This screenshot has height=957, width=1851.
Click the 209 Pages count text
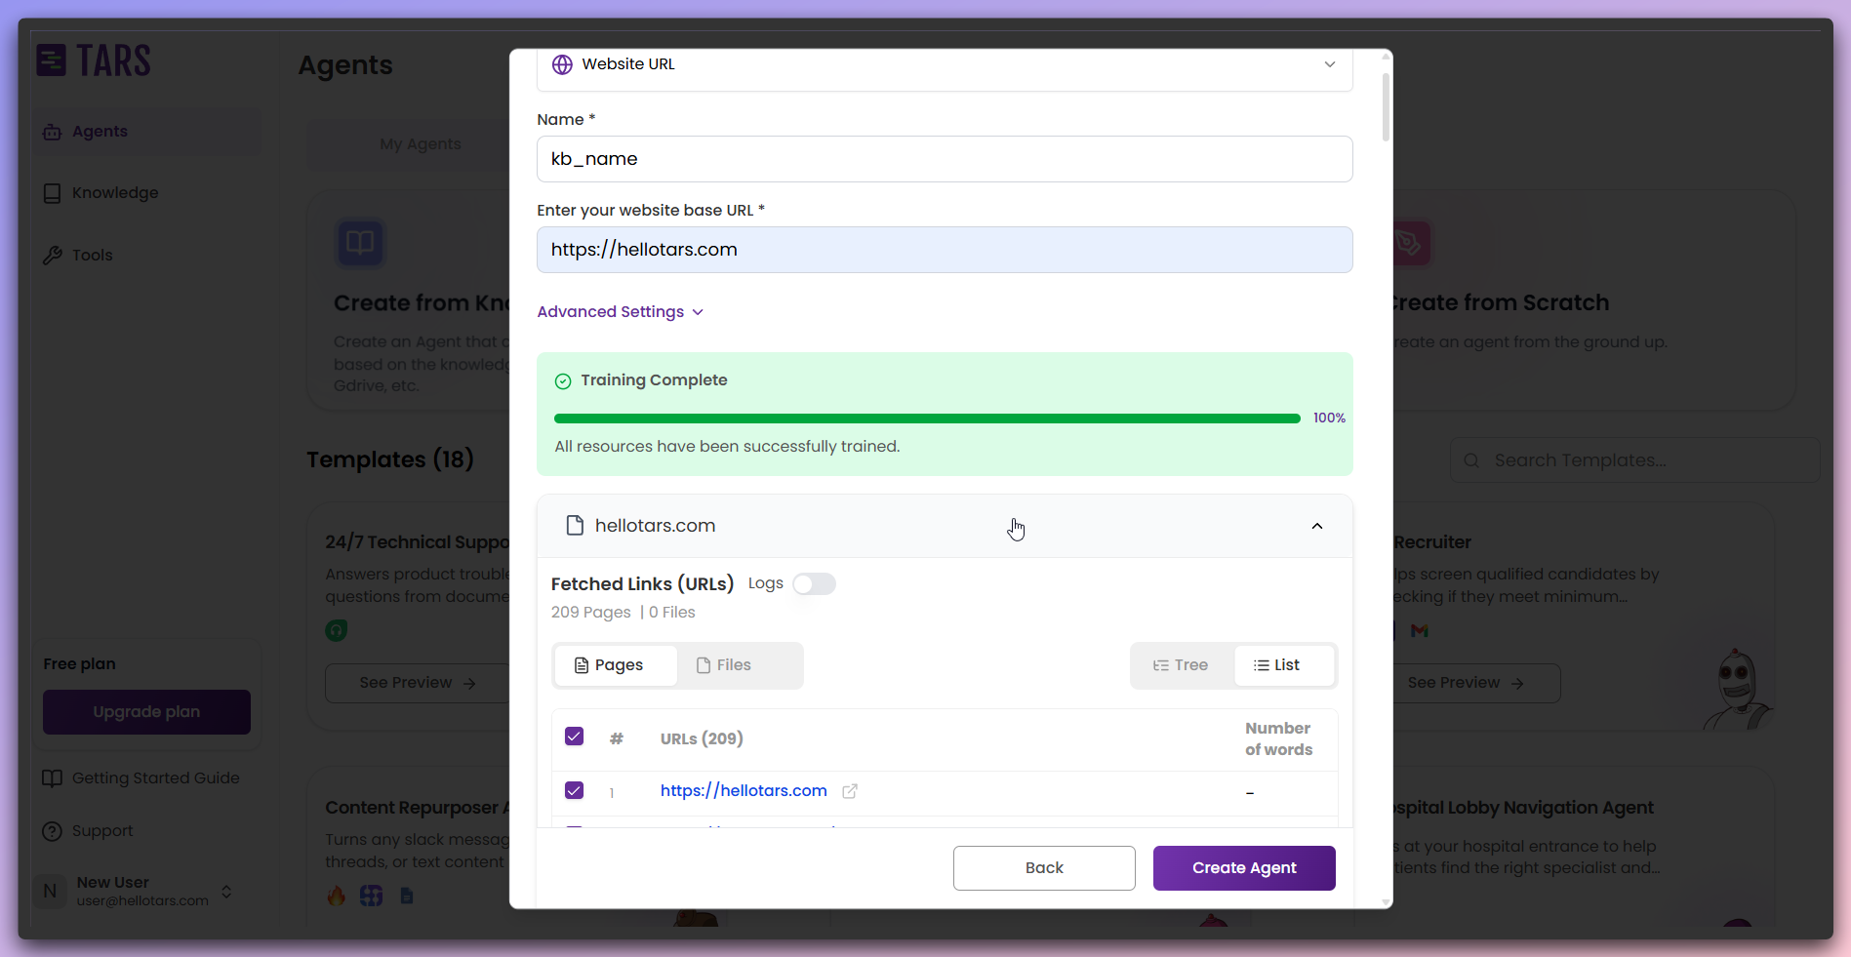tap(591, 613)
